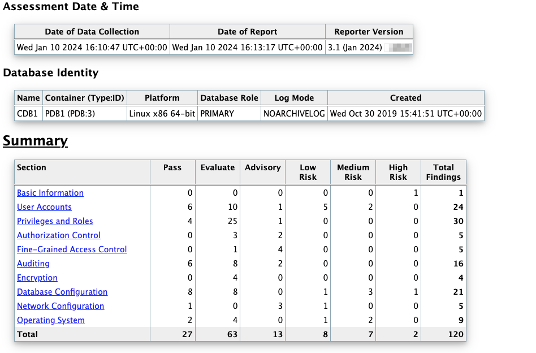
Task: Go to Privileges and Roles section
Action: (55, 221)
